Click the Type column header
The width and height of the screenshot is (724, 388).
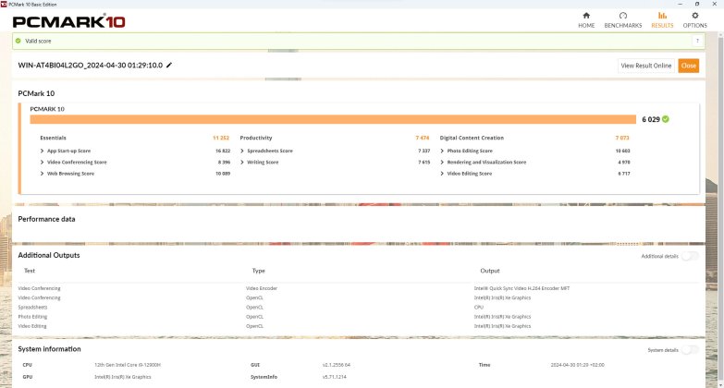259,271
